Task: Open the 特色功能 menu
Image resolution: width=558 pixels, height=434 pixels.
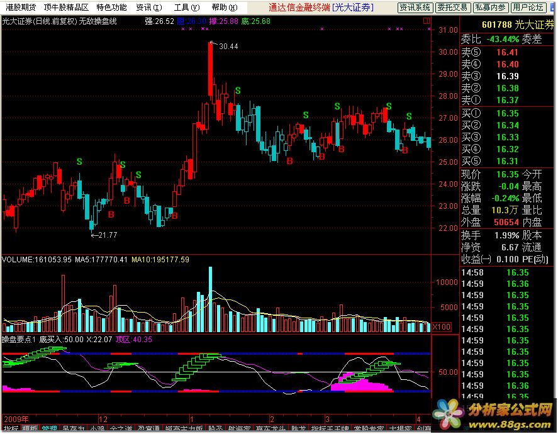Action: [x=112, y=7]
